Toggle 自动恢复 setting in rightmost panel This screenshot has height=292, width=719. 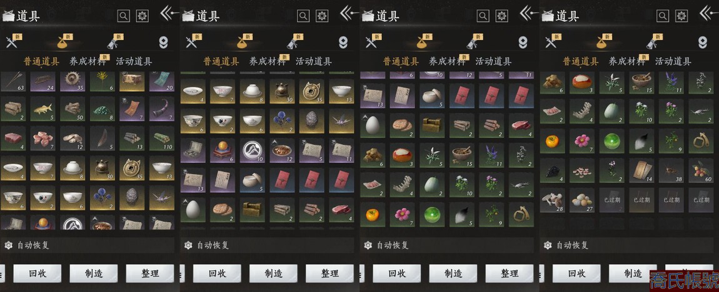pos(567,245)
